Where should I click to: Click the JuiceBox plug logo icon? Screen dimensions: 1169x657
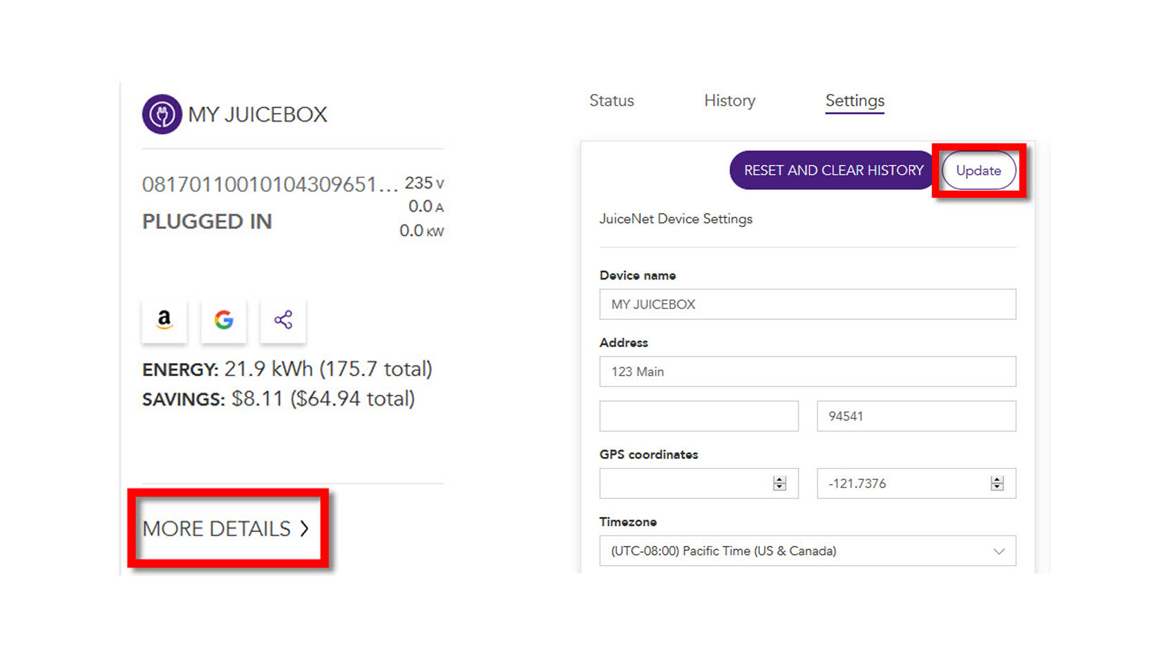[x=162, y=114]
